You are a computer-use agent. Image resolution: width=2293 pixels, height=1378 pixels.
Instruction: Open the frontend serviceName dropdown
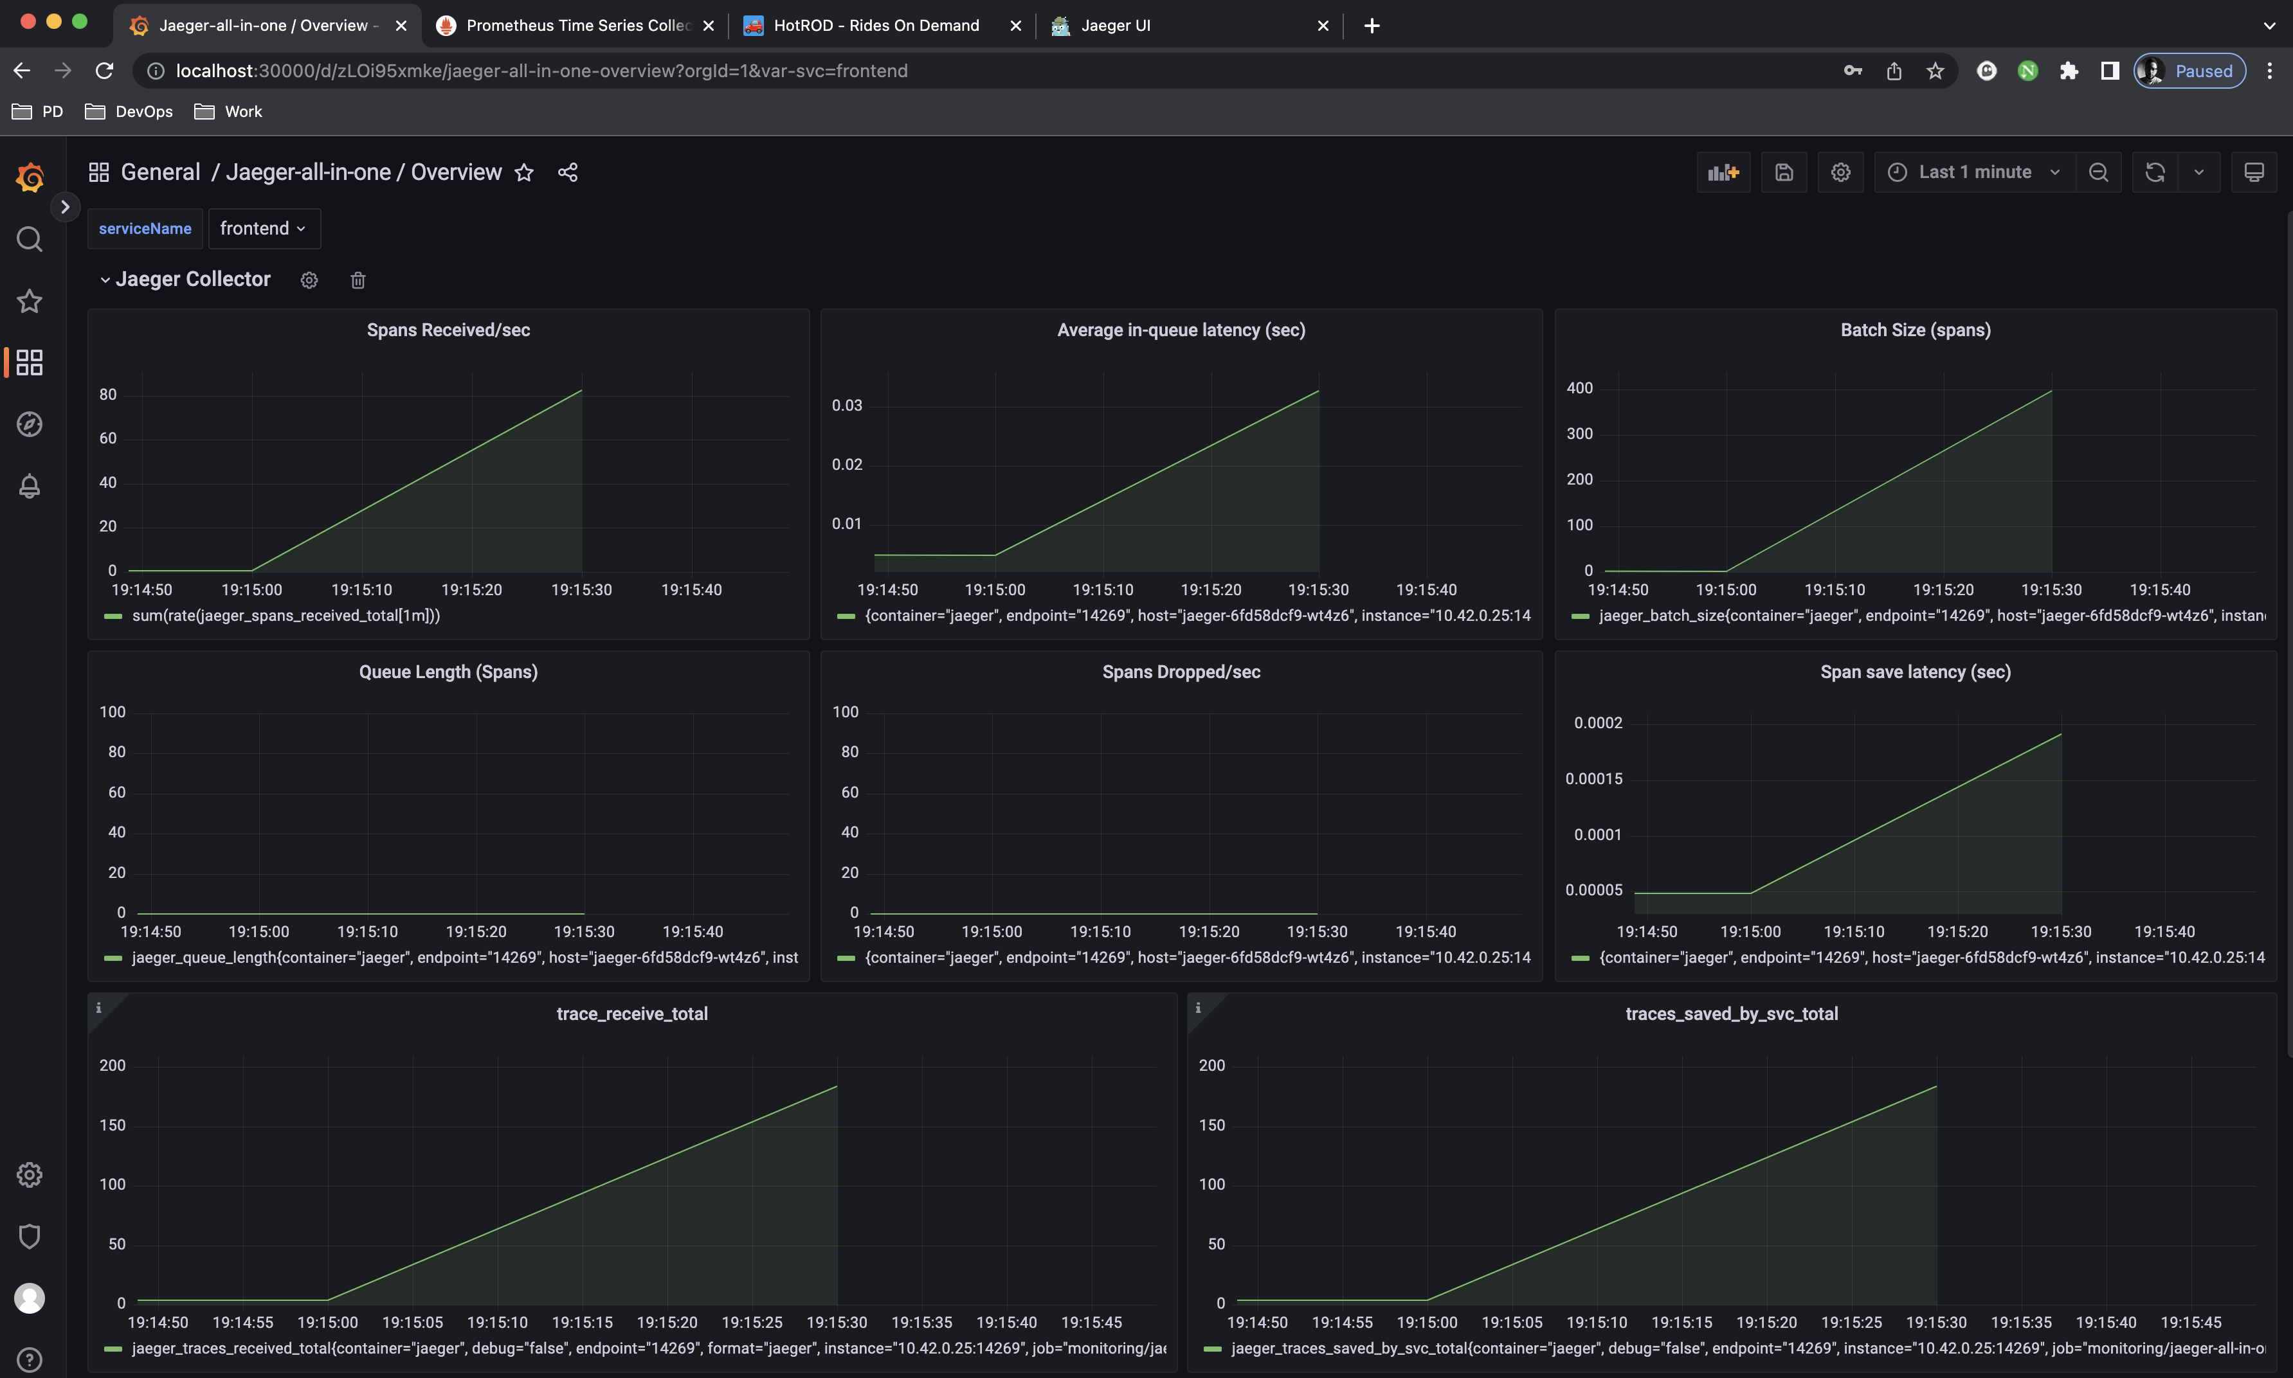click(x=264, y=228)
